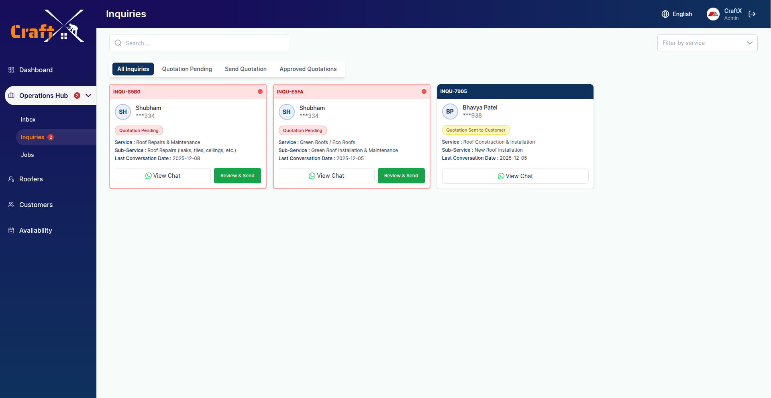Click the logout icon in header
Image resolution: width=771 pixels, height=398 pixels.
tap(752, 14)
